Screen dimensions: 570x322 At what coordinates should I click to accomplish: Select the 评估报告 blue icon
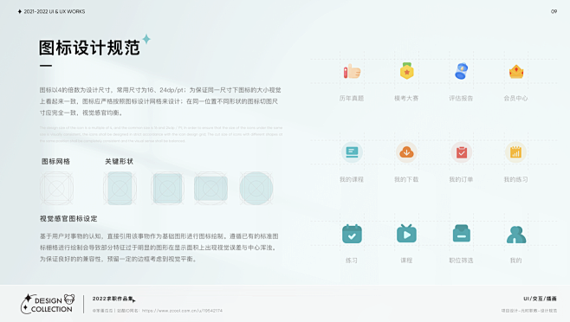[x=462, y=71]
